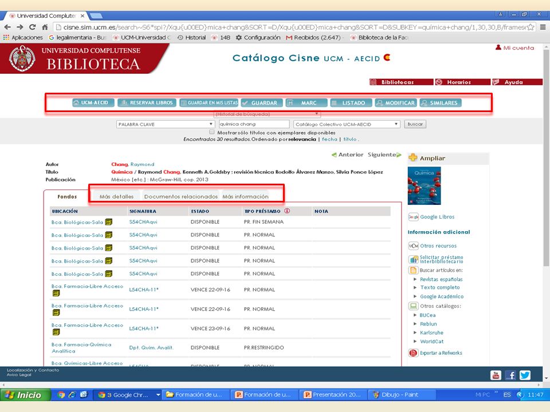Click the Google Libros logo icon

pos(413,217)
